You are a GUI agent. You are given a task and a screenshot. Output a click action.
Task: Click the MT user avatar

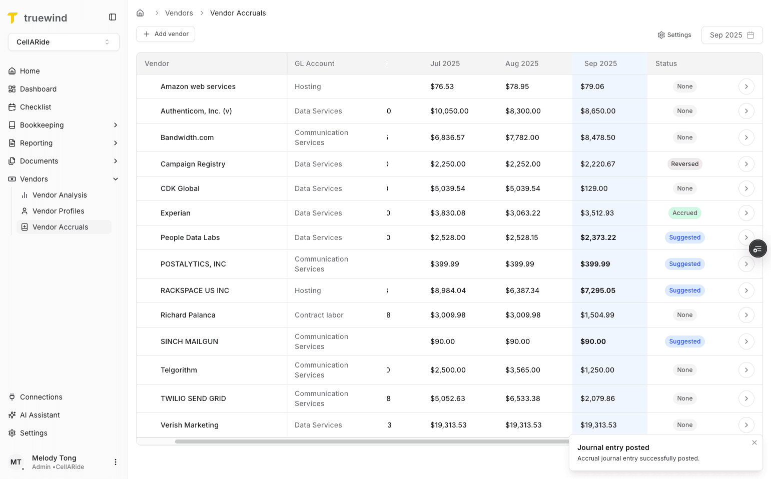[16, 462]
